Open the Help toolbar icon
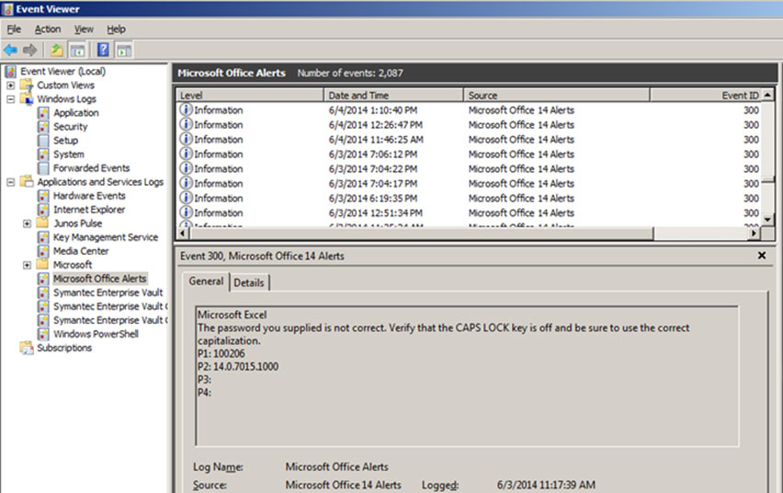Screen dimensions: 783x493 tap(103, 50)
